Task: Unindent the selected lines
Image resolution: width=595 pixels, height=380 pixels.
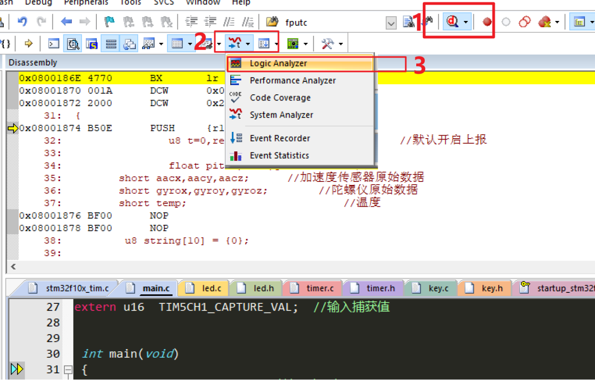Action: point(210,21)
